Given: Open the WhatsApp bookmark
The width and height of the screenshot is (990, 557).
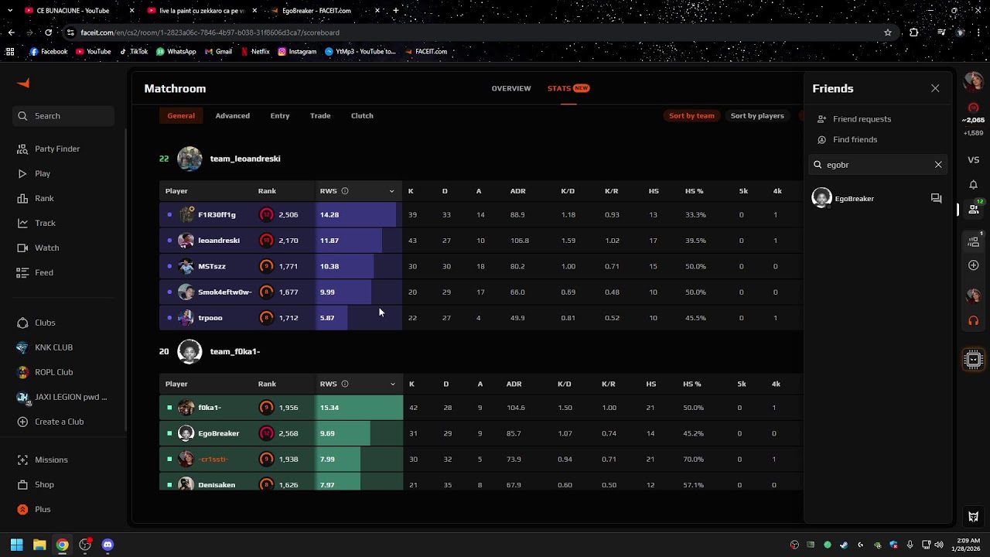Looking at the screenshot, I should point(176,52).
